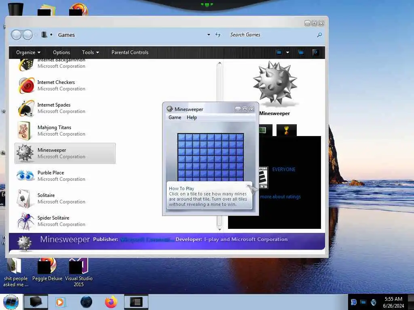Click the Purble Place game name text

pyautogui.click(x=51, y=173)
